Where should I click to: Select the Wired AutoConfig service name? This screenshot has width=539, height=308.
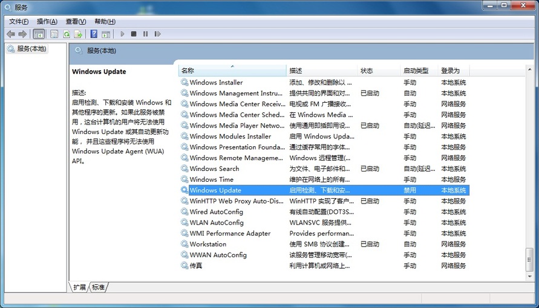click(x=216, y=211)
